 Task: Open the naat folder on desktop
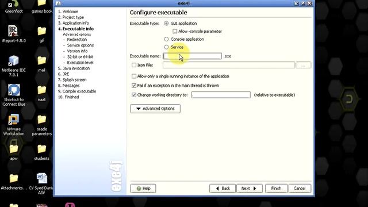[41, 93]
